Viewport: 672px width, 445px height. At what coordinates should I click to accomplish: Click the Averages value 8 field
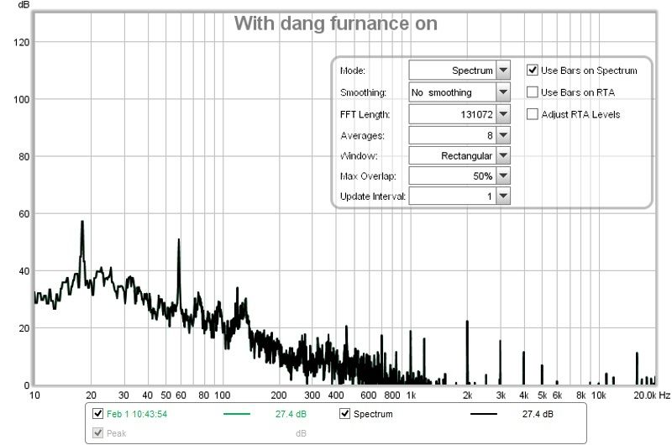click(x=453, y=135)
